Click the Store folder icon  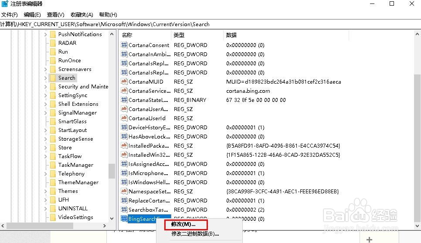pos(53,147)
